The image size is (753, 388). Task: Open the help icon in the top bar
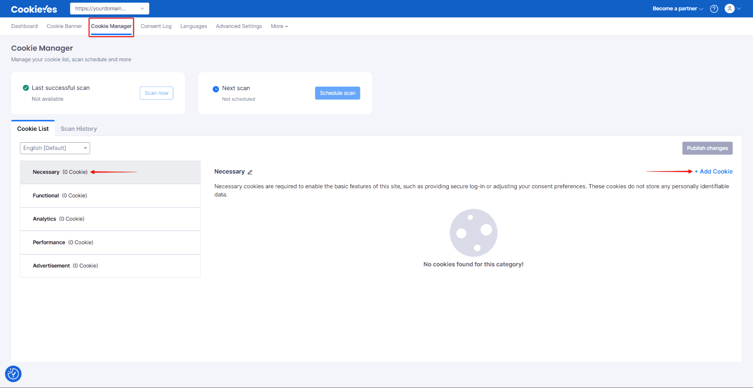[x=714, y=9]
